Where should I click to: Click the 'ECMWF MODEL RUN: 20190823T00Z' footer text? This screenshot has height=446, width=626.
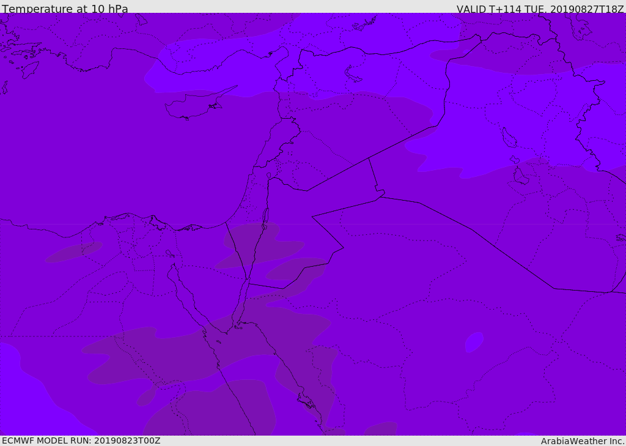pos(81,440)
